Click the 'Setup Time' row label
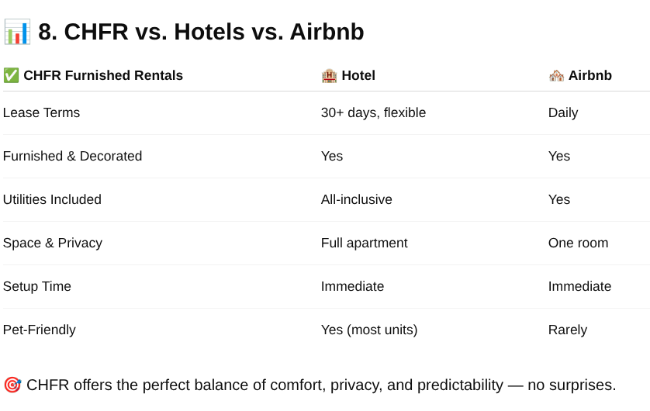The image size is (650, 411). [37, 286]
